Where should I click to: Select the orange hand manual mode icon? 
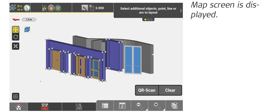tap(51, 8)
